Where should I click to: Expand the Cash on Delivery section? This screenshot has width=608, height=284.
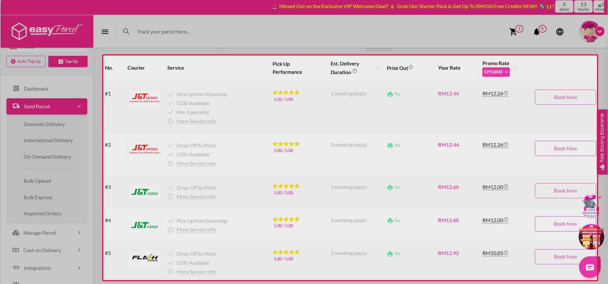pos(79,250)
